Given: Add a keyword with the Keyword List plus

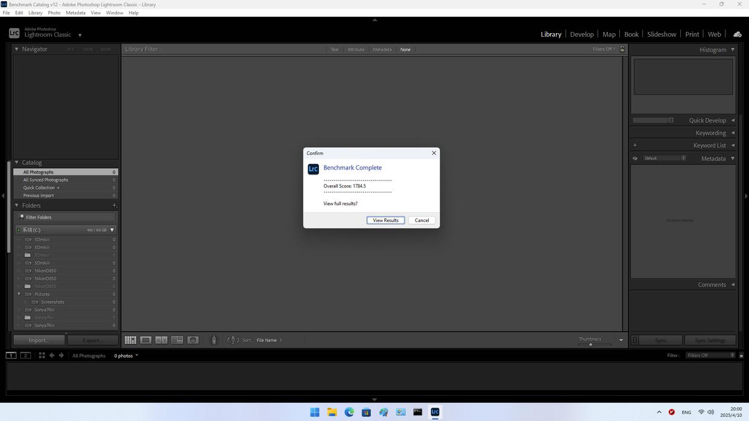Looking at the screenshot, I should click(x=635, y=145).
